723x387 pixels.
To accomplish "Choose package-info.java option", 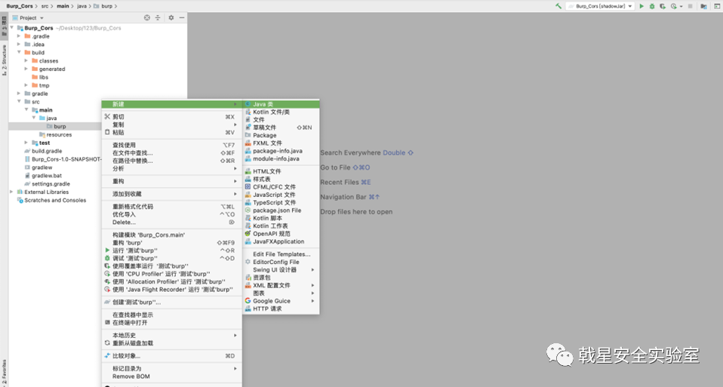I will coord(281,151).
